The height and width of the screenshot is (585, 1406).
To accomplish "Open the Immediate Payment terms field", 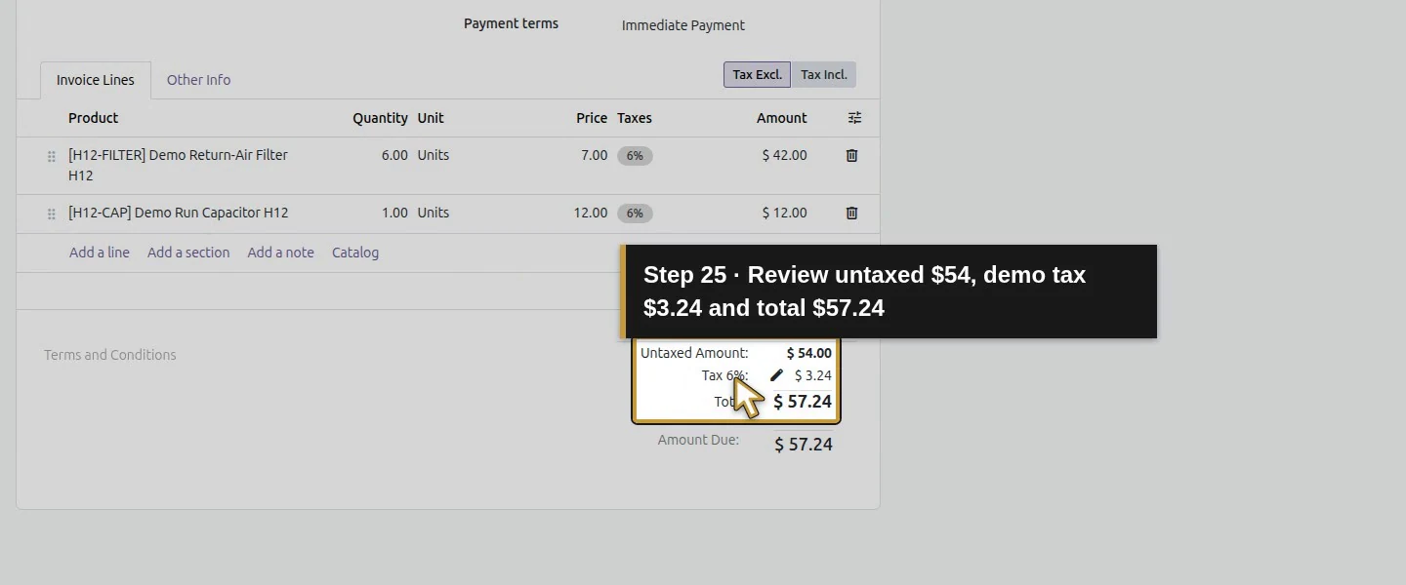I will 683,25.
